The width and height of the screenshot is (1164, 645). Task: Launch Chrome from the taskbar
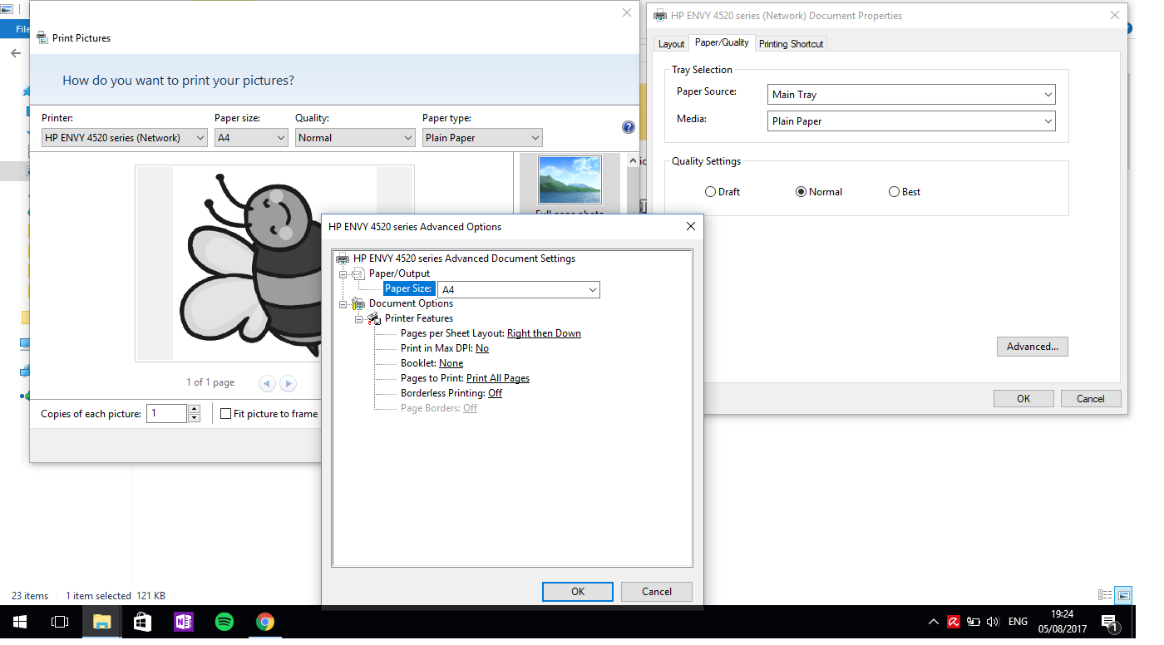(x=264, y=622)
